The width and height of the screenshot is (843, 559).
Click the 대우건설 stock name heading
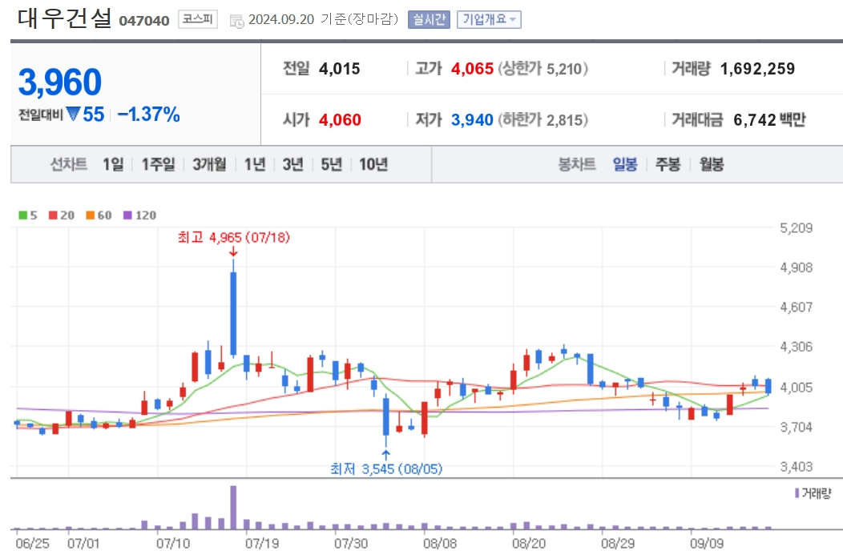click(x=64, y=18)
